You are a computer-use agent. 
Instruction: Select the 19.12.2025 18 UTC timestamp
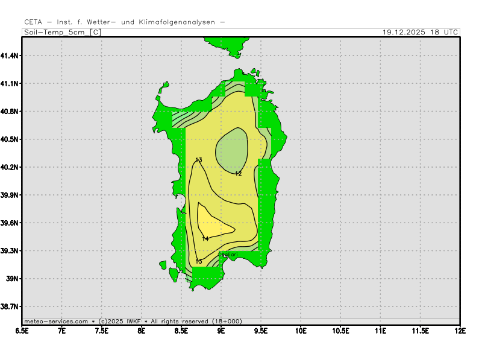[x=420, y=32]
